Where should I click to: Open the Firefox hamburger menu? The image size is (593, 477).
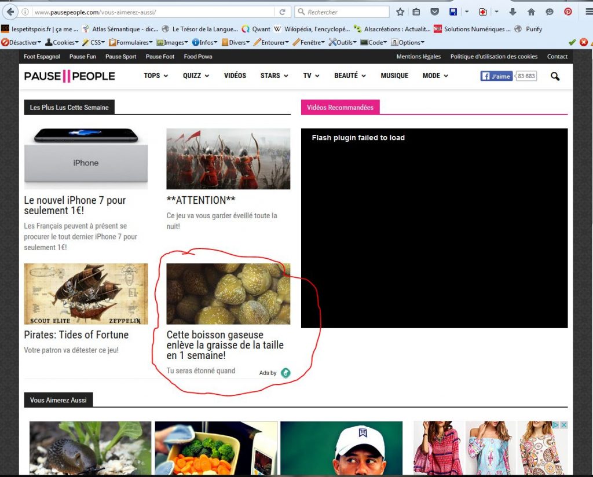click(586, 12)
